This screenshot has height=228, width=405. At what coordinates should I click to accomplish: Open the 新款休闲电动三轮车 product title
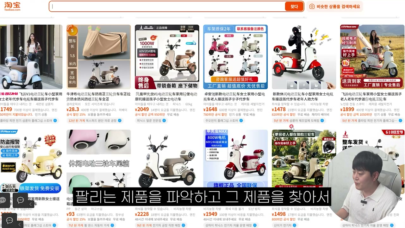(303, 97)
